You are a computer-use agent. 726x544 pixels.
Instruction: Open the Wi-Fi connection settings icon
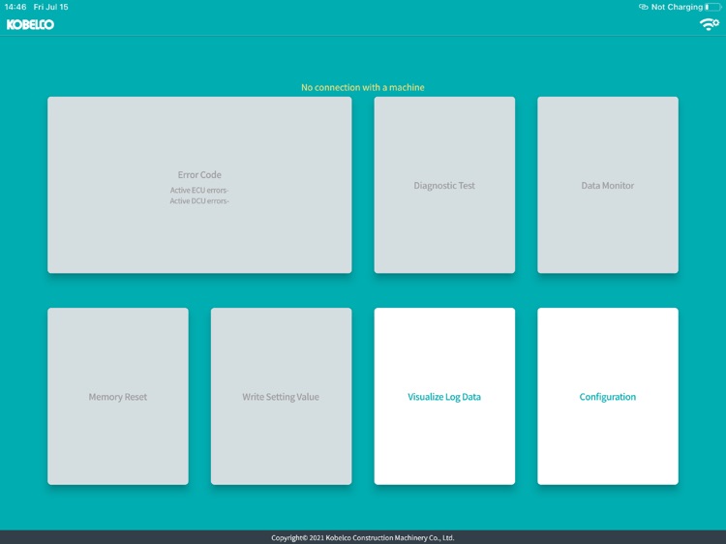[x=709, y=24]
